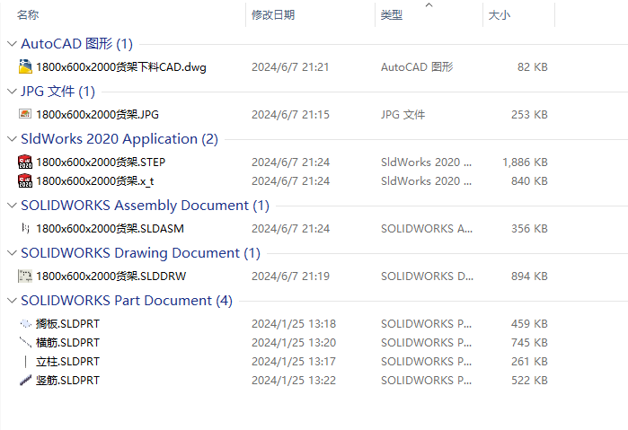The image size is (628, 430).
Task: Click the AutoCAD 图形 type cell
Action: [417, 66]
